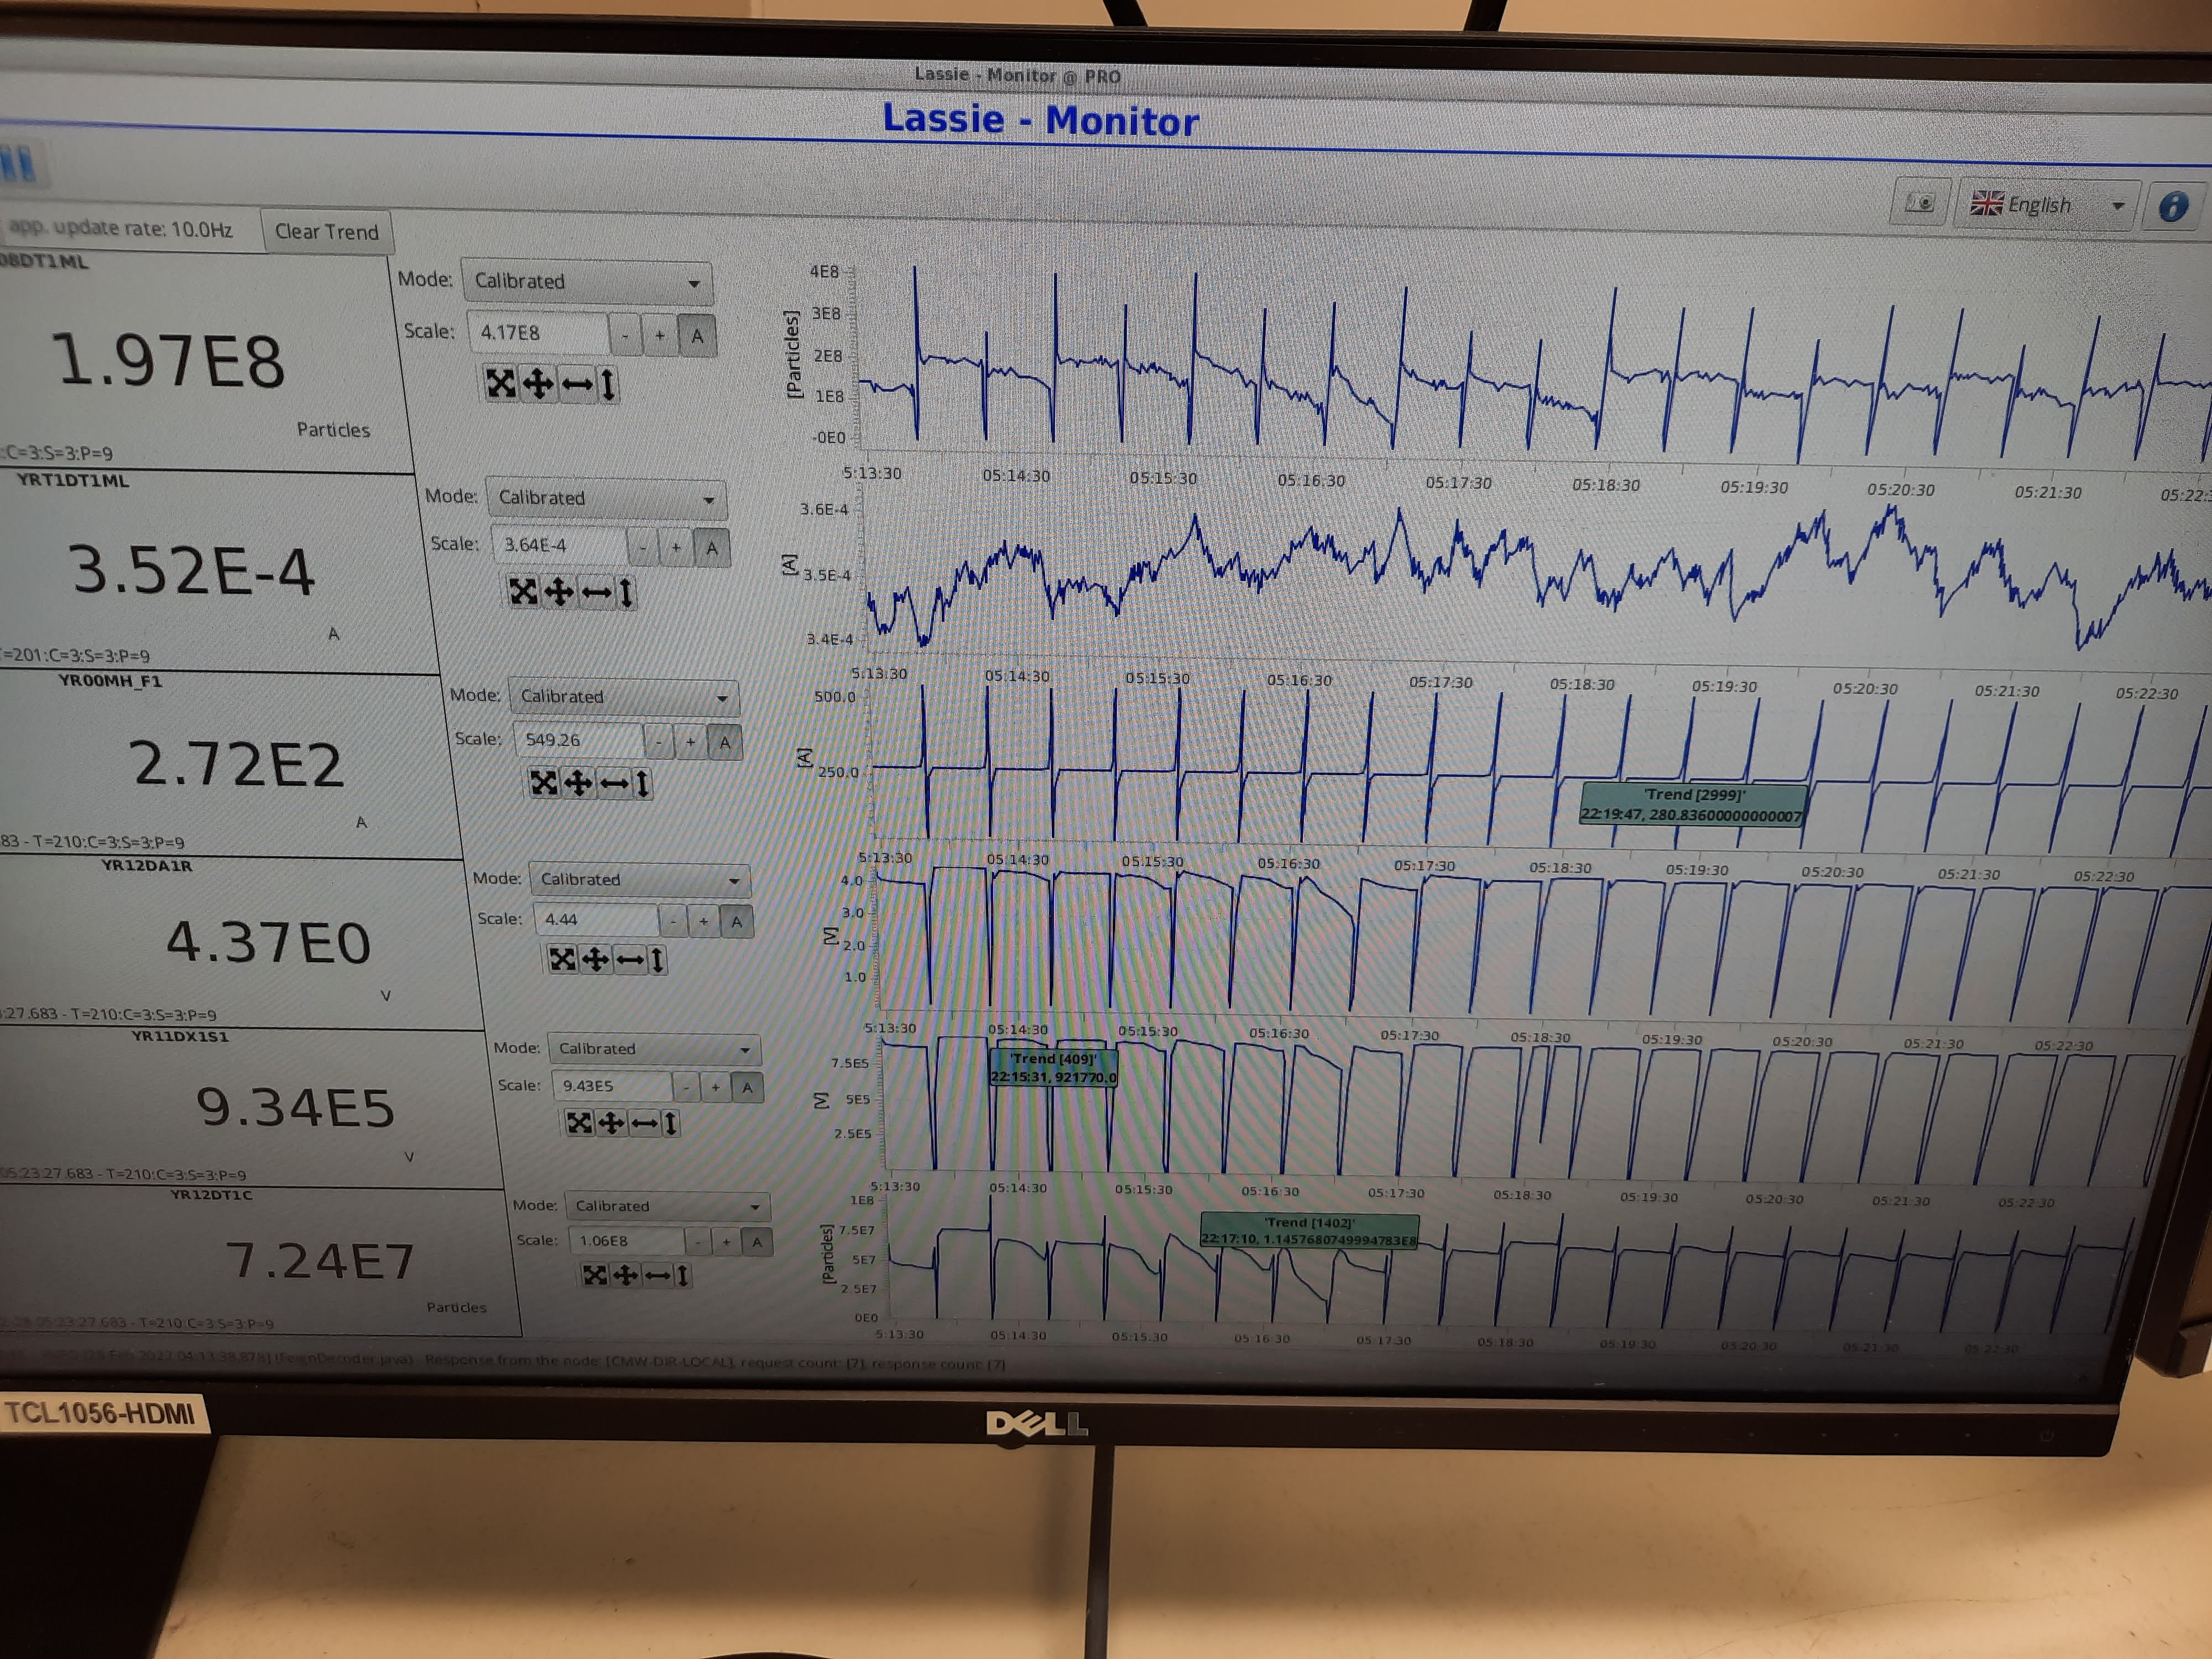Open the Mode dropdown above the 1.06E8 scale
2212x1659 pixels.
coord(667,1206)
